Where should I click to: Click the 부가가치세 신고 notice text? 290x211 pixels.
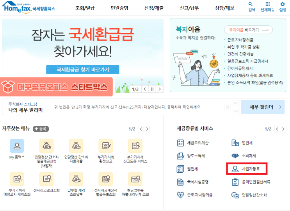(x=127, y=107)
